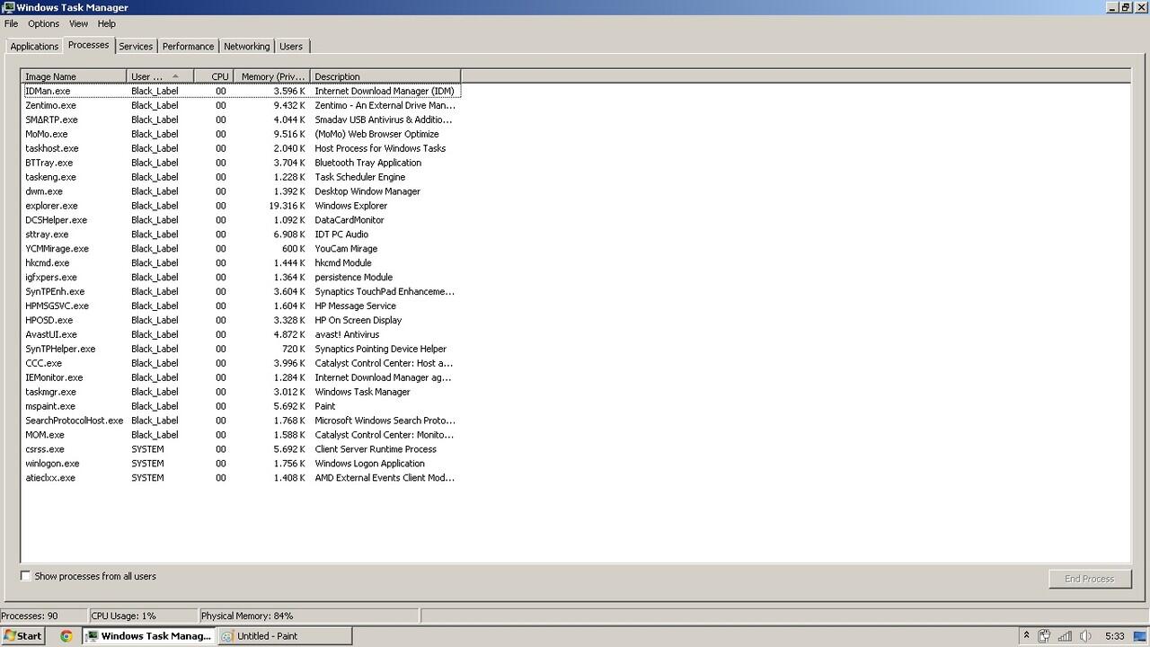
Task: Open the View menu
Action: [79, 23]
